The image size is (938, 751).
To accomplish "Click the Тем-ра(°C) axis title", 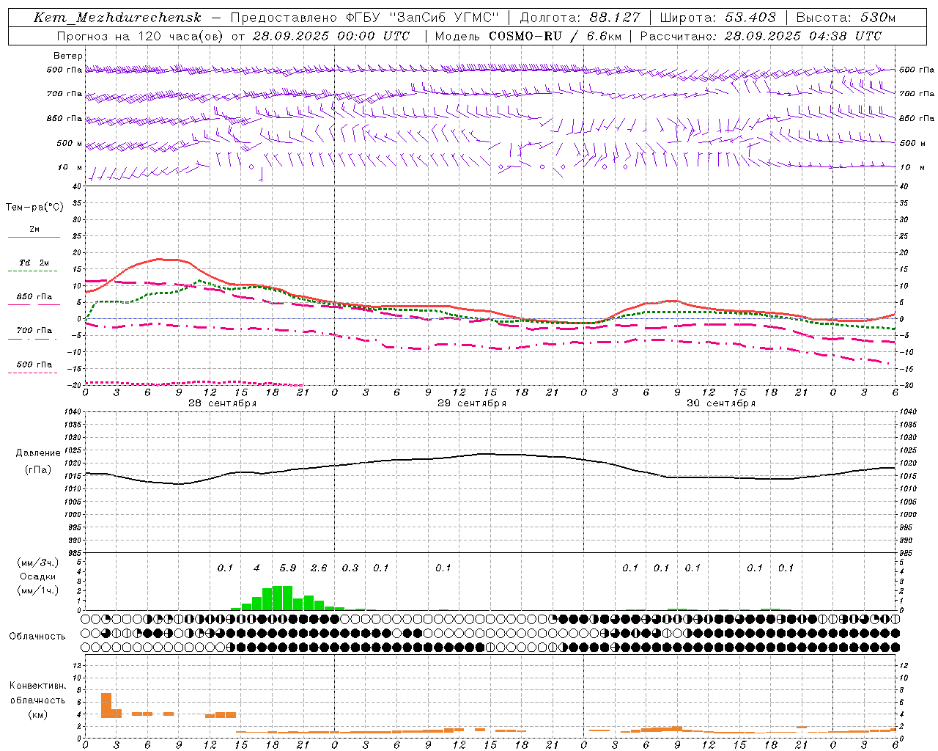I will click(34, 208).
